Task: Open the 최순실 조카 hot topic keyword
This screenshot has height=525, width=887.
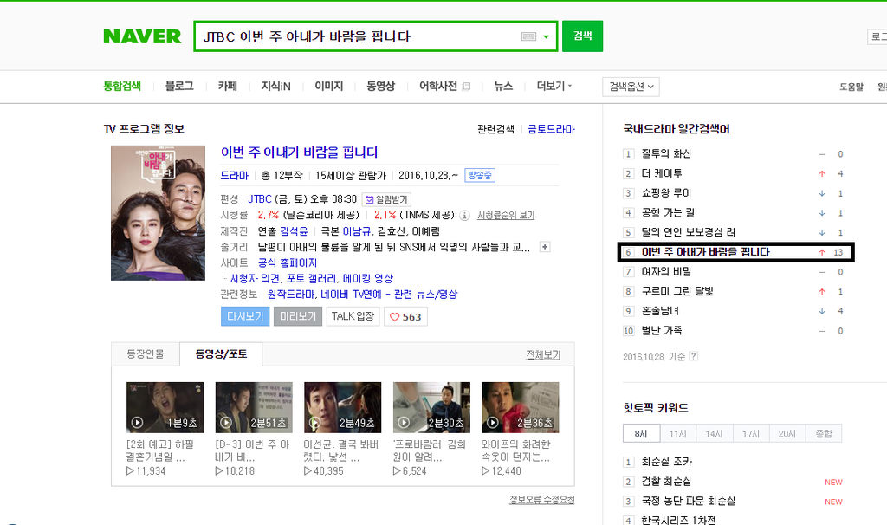Action: point(666,463)
